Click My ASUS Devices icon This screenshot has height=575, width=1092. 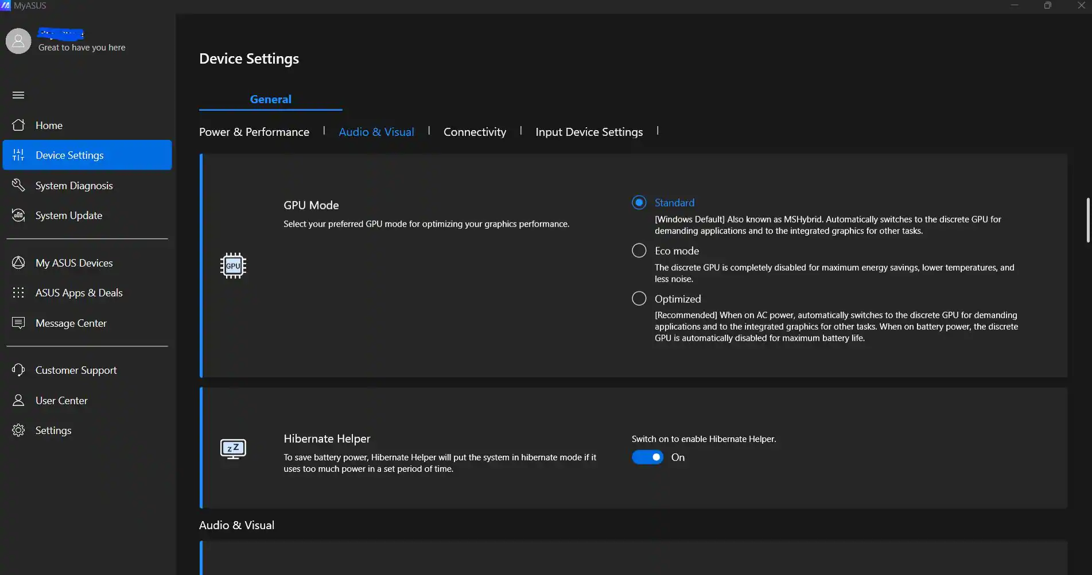click(x=18, y=263)
